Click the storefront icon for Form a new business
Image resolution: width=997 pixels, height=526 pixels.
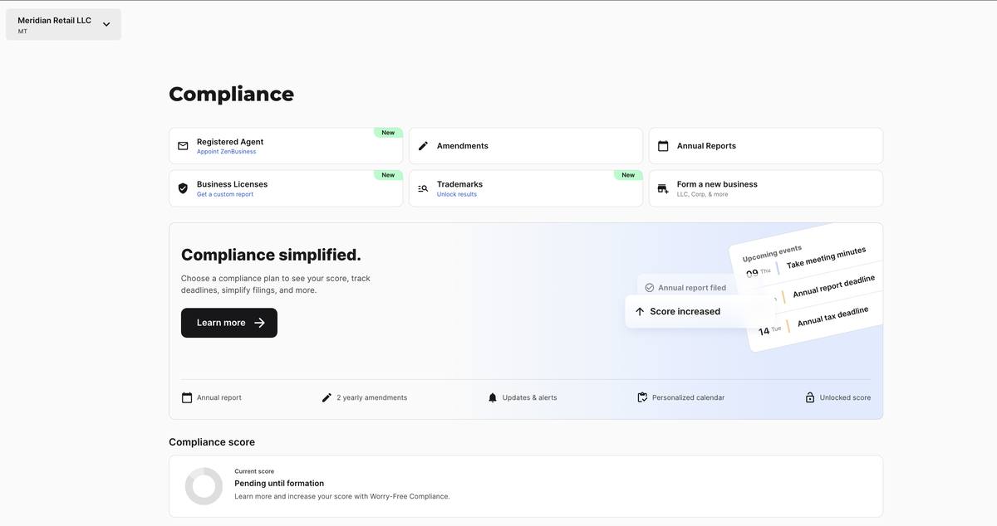click(663, 188)
